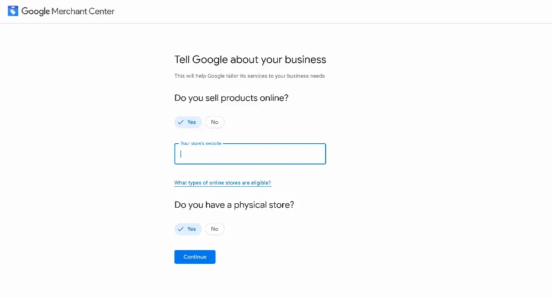Click the blue Continue button
Screen dimensions: 552x298
pos(195,257)
